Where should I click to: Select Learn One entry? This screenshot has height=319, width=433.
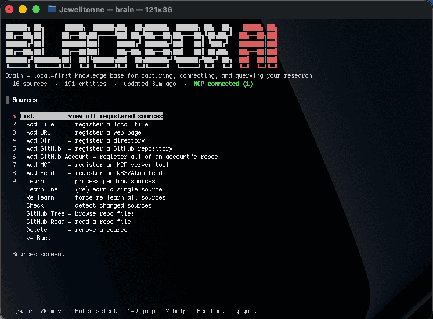[94, 189]
